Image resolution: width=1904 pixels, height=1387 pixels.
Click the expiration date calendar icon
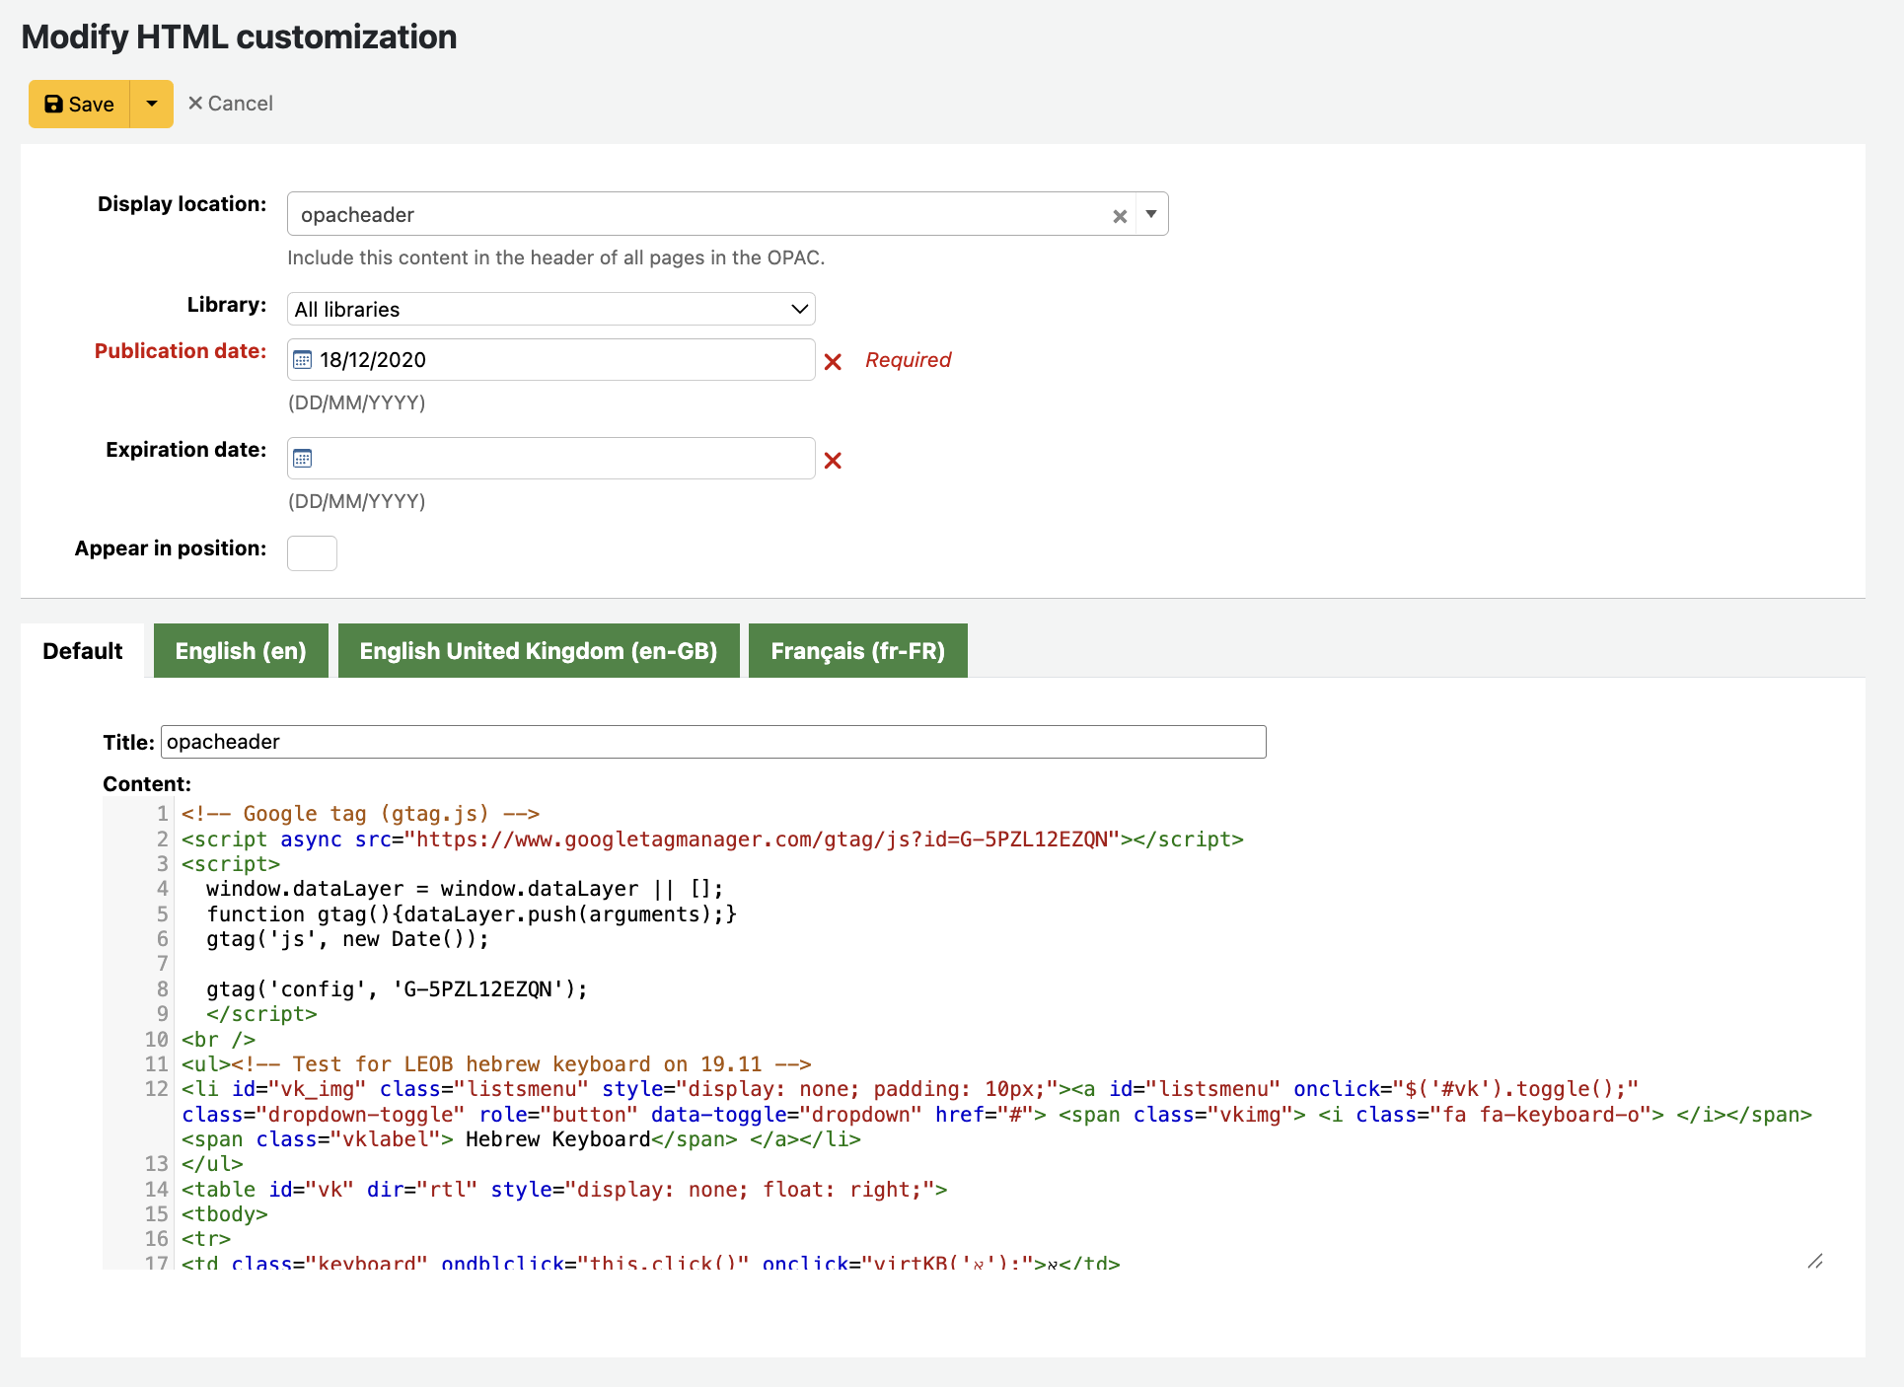click(x=303, y=459)
